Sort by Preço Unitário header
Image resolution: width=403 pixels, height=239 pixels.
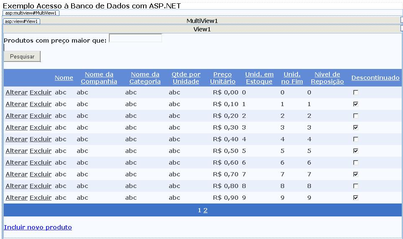(x=222, y=78)
